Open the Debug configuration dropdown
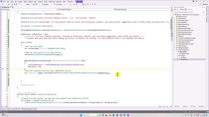The height and width of the screenshot is (117, 209). click(28, 4)
